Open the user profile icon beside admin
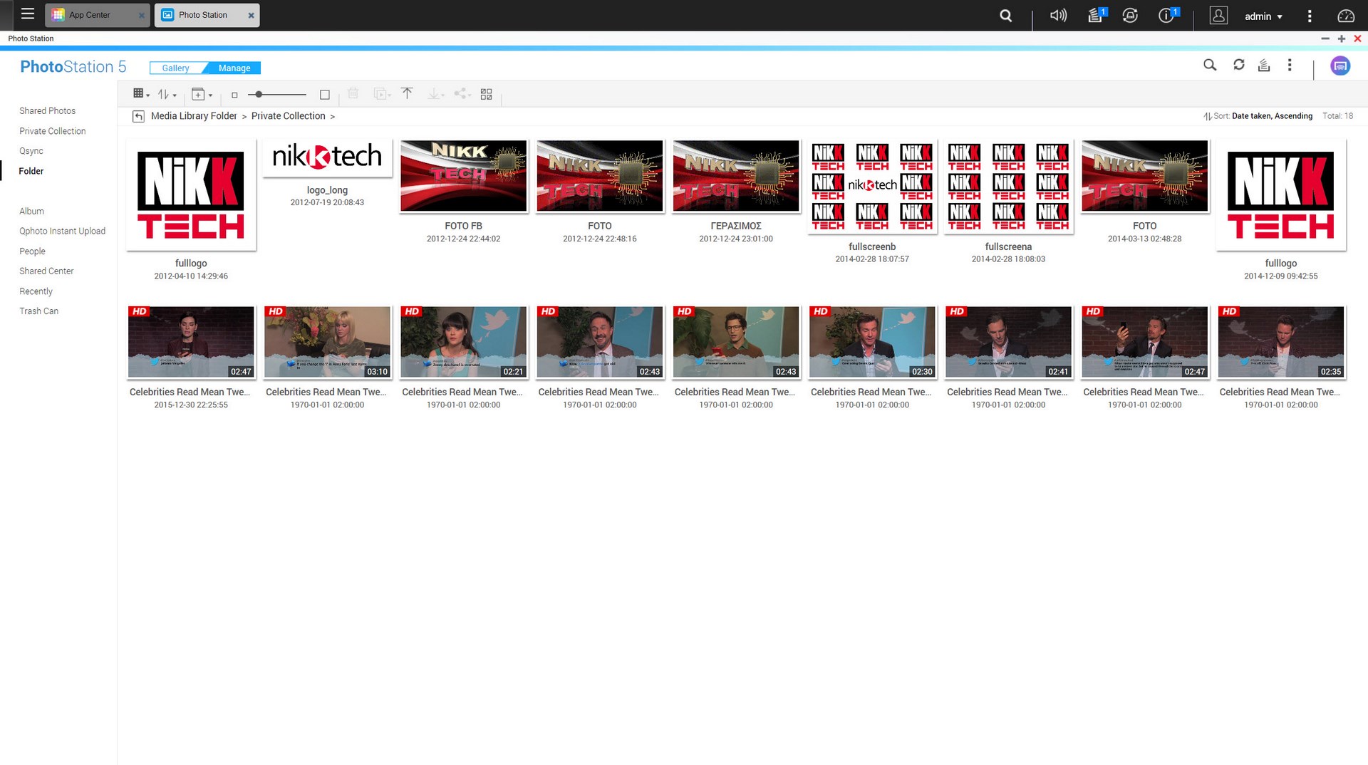1368x765 pixels. point(1218,15)
